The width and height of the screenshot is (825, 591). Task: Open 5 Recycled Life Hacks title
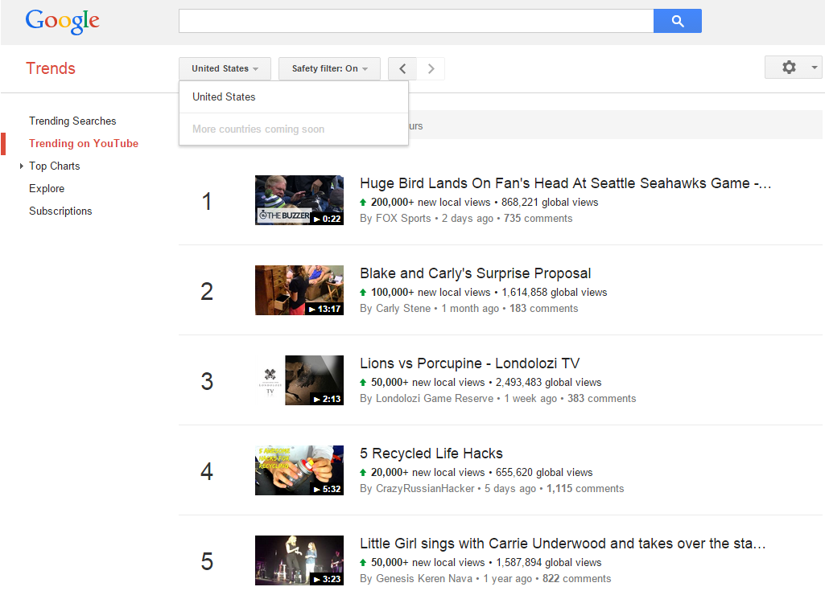click(431, 454)
